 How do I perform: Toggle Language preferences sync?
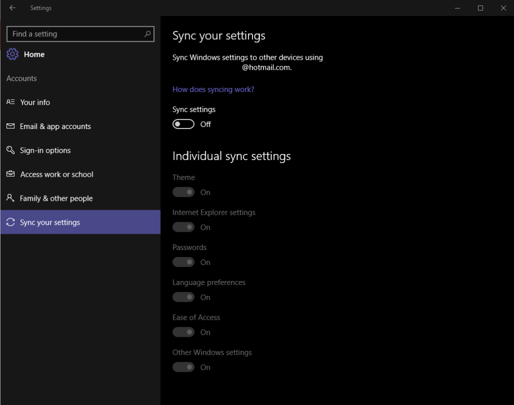(x=183, y=297)
